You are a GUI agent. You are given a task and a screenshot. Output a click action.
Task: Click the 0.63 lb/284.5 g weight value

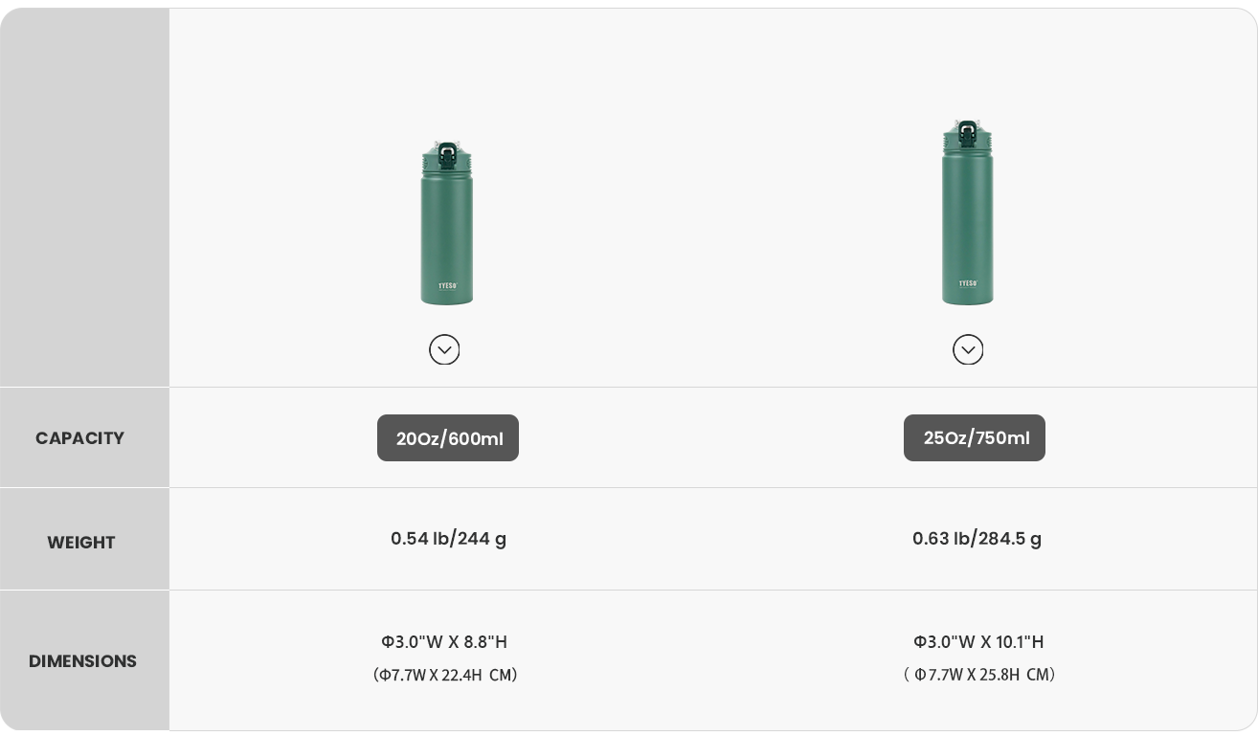[x=977, y=539]
